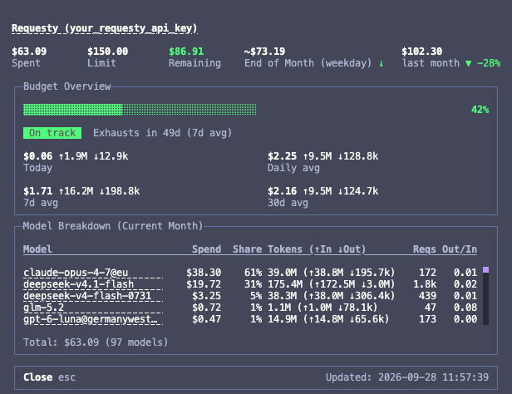Click the 31% share cell

coord(253,284)
